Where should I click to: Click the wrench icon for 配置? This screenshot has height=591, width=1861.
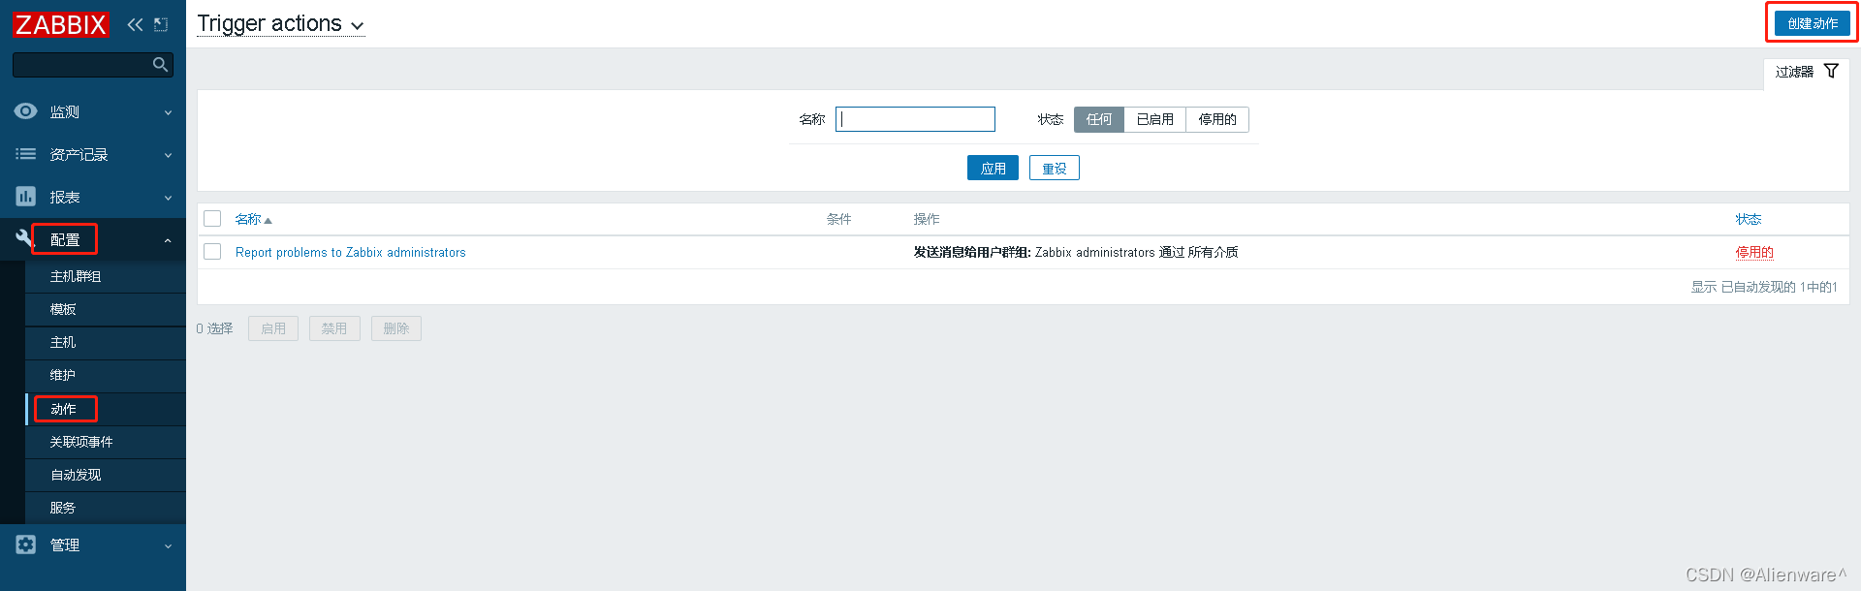click(24, 238)
